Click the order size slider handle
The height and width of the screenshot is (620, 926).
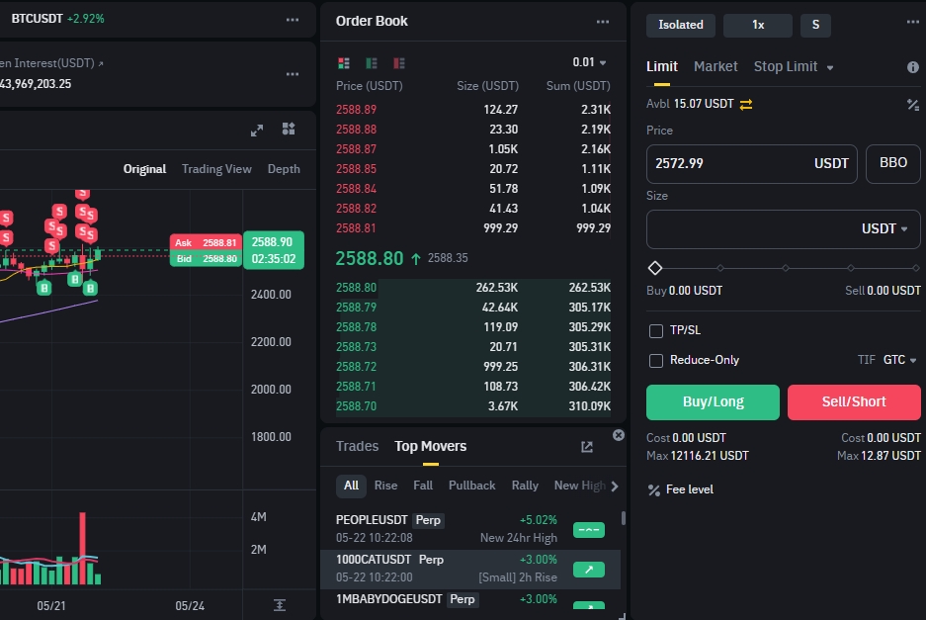tap(654, 268)
